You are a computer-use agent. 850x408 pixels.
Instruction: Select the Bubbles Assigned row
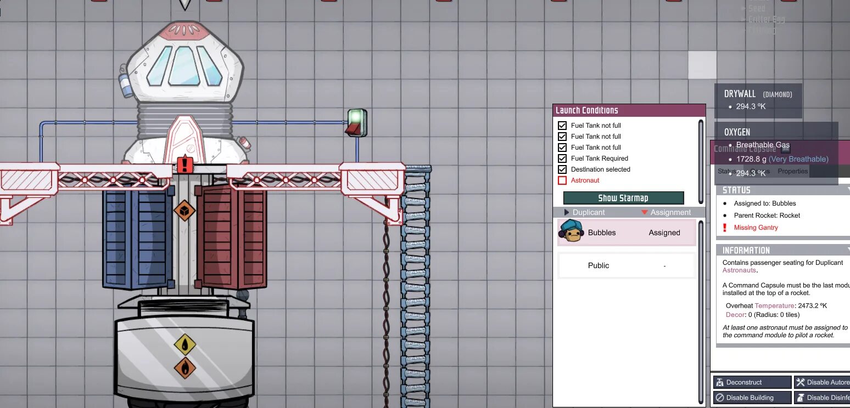[627, 233]
